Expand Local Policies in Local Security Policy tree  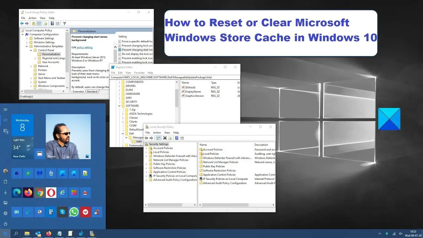pyautogui.click(x=146, y=152)
